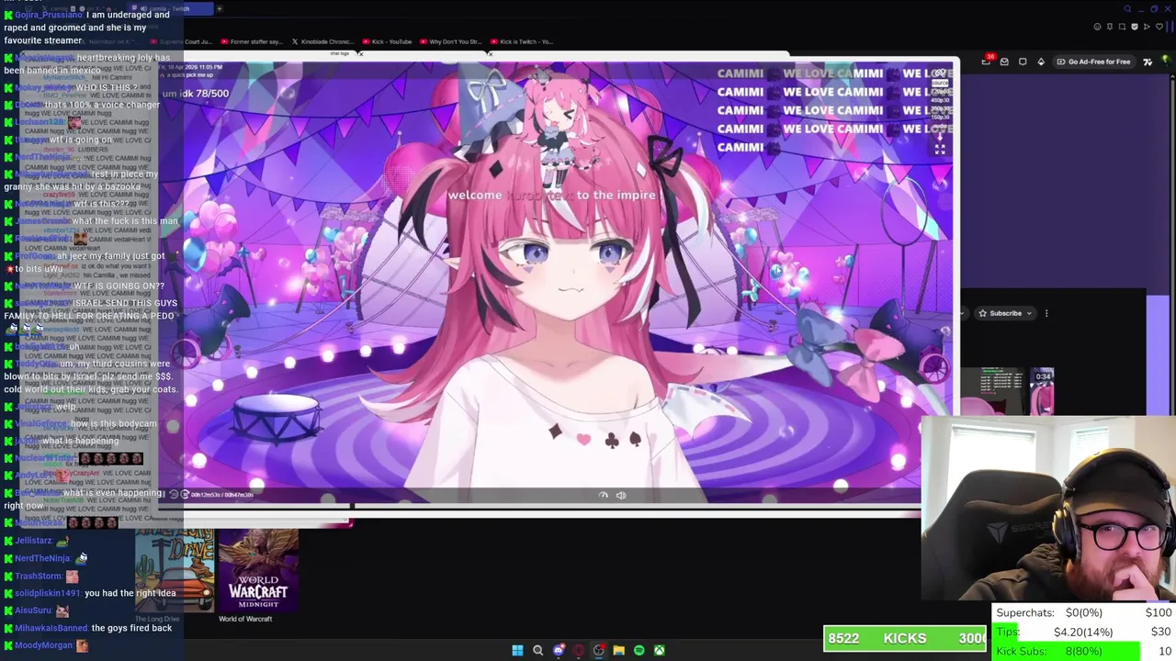This screenshot has height=661, width=1176.
Task: Click the skip forward icon on player bar
Action: coord(185,494)
